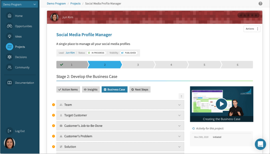The image size is (270, 154).
Task: Click the Actions three-dot icon
Action: point(258,29)
